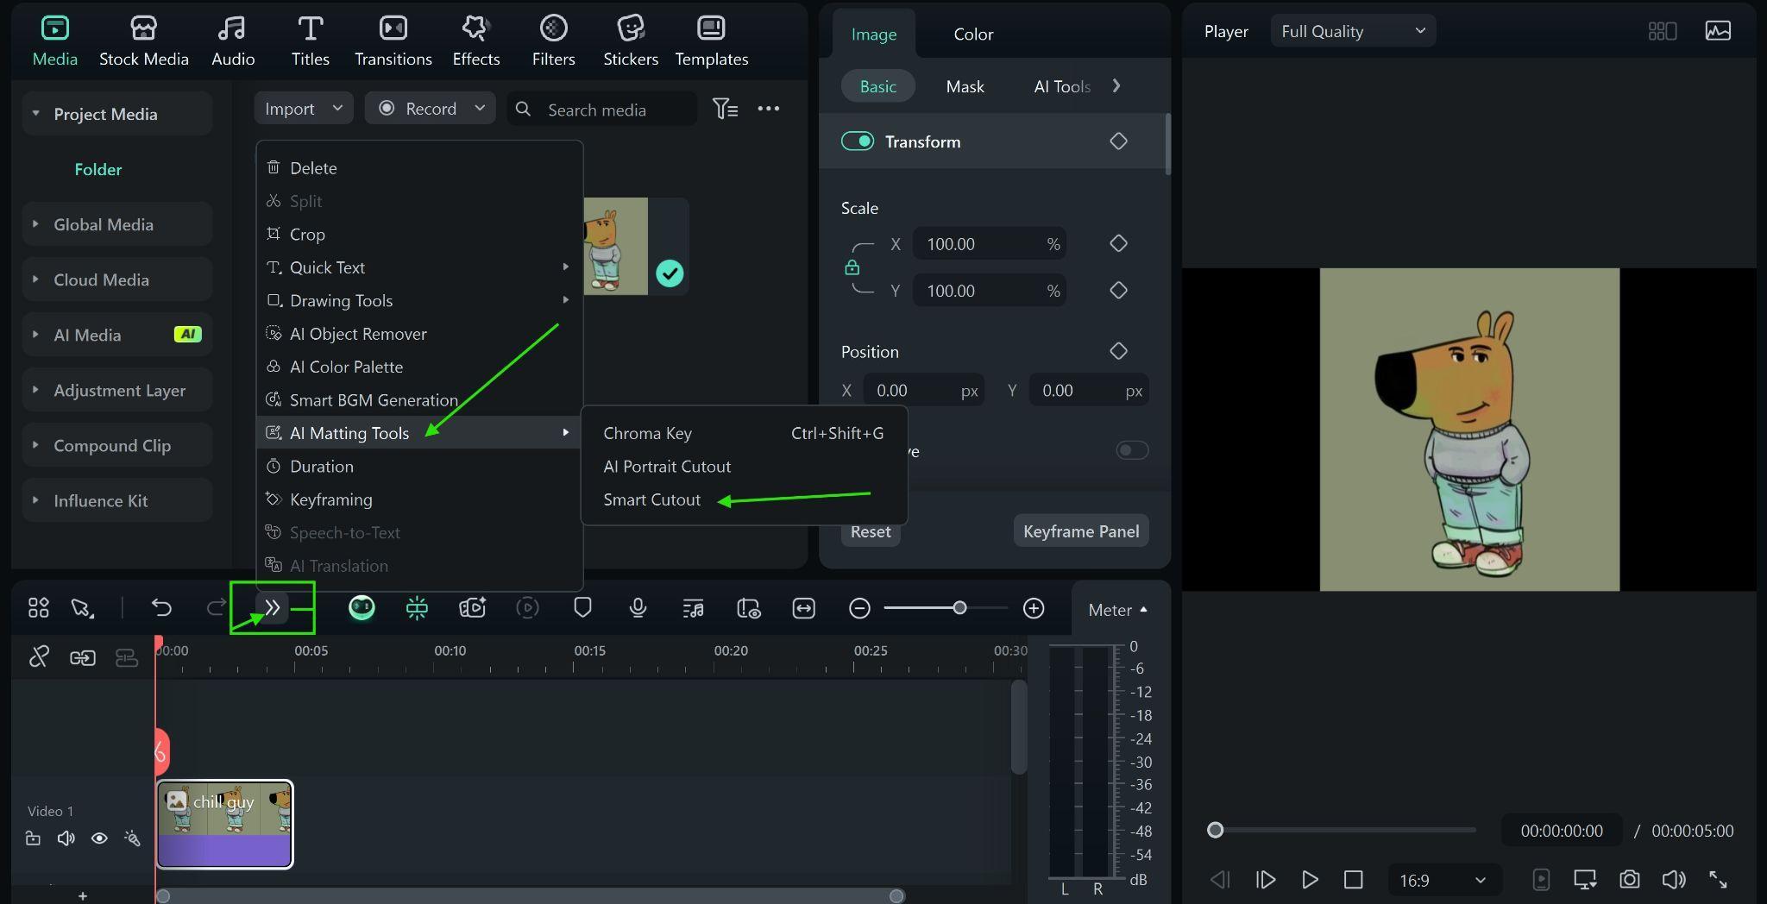Open the AI Tools sub-tab
Image resolution: width=1767 pixels, height=904 pixels.
[x=1062, y=86]
